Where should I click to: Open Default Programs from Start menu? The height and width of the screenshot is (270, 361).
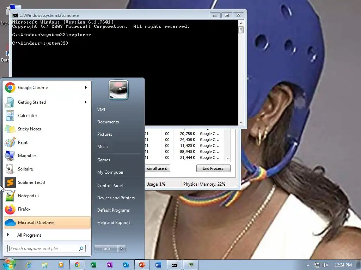(113, 210)
